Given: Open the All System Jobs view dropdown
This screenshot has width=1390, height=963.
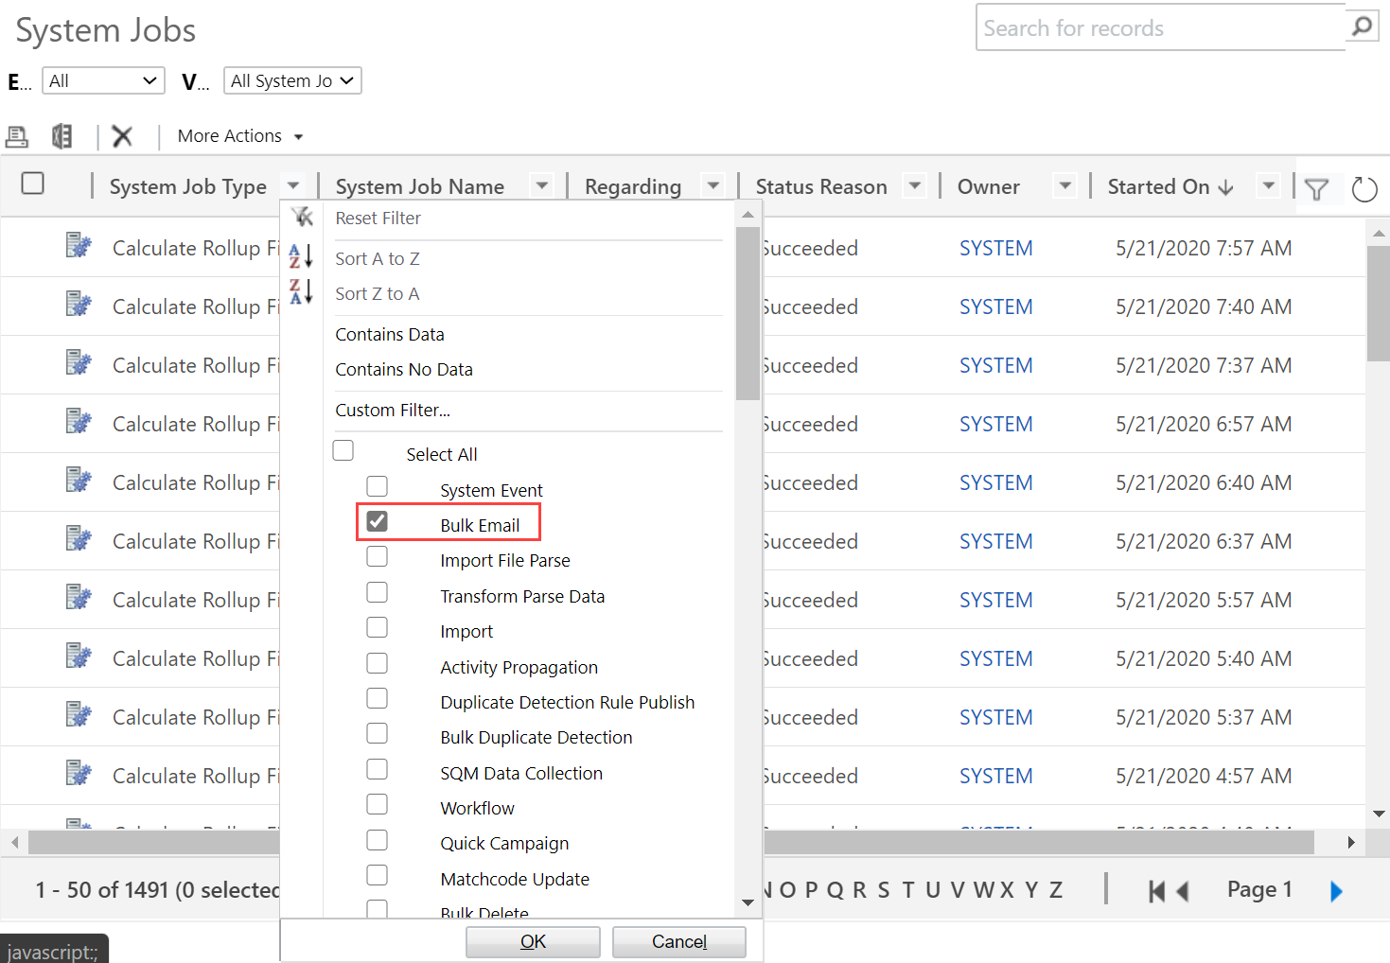Looking at the screenshot, I should [x=291, y=80].
